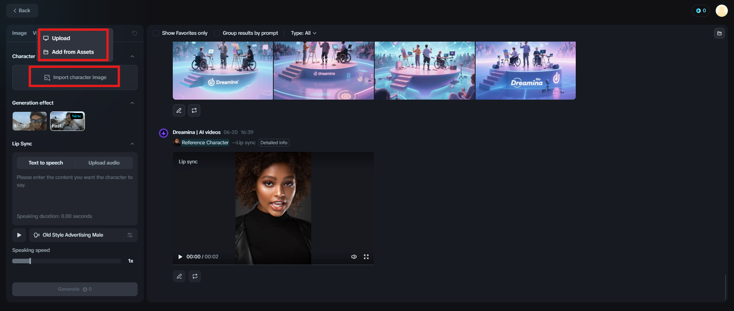
Task: Open the credits balance indicator
Action: (701, 11)
